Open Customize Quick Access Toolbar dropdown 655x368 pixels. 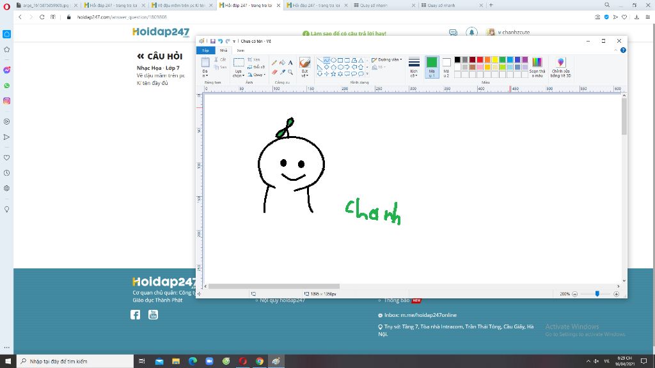[x=234, y=41]
